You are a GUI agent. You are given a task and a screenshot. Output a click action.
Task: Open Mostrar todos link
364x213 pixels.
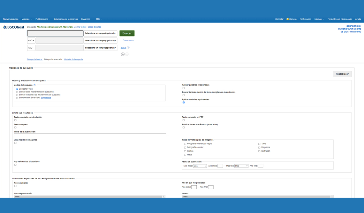pos(80,27)
